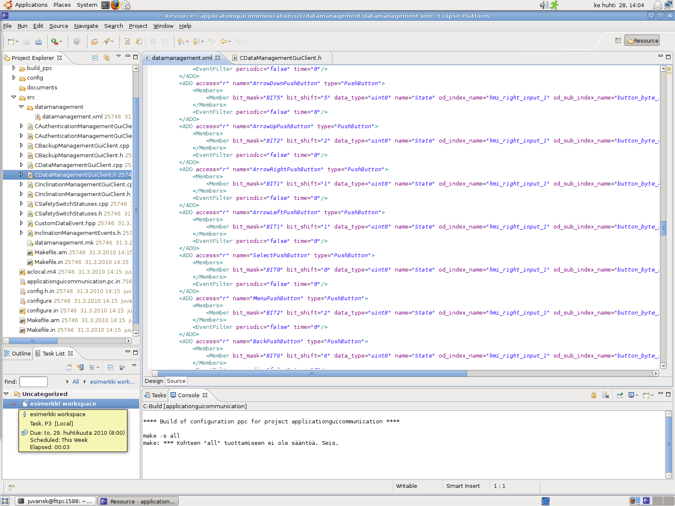Viewport: 675px width, 506px height.
Task: Open the dropdown arrow beside New icon
Action: pyautogui.click(x=17, y=41)
